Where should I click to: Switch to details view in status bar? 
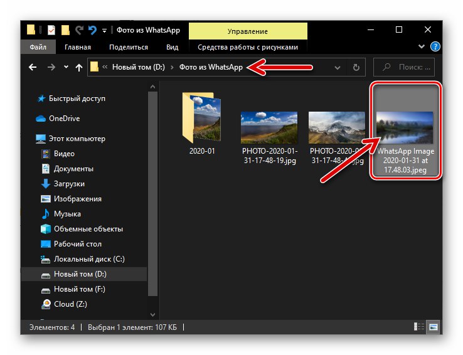coord(419,327)
